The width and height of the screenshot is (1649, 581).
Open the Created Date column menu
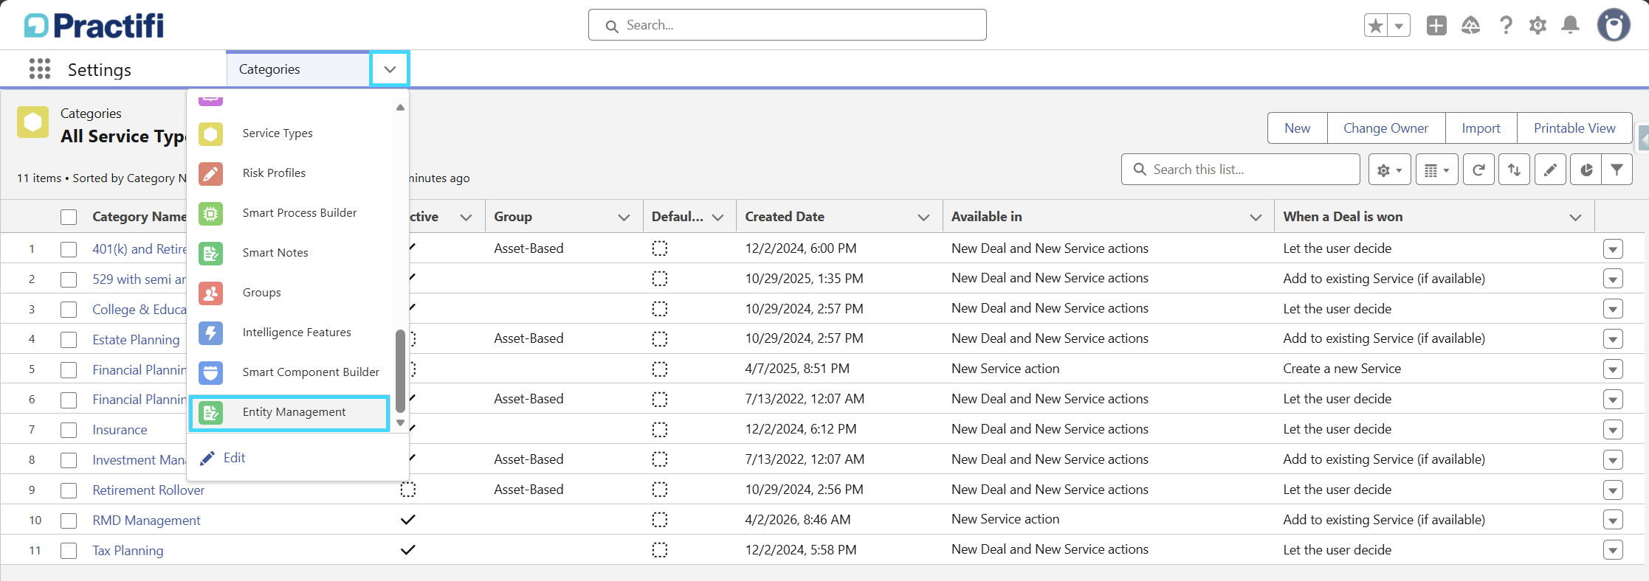923,217
